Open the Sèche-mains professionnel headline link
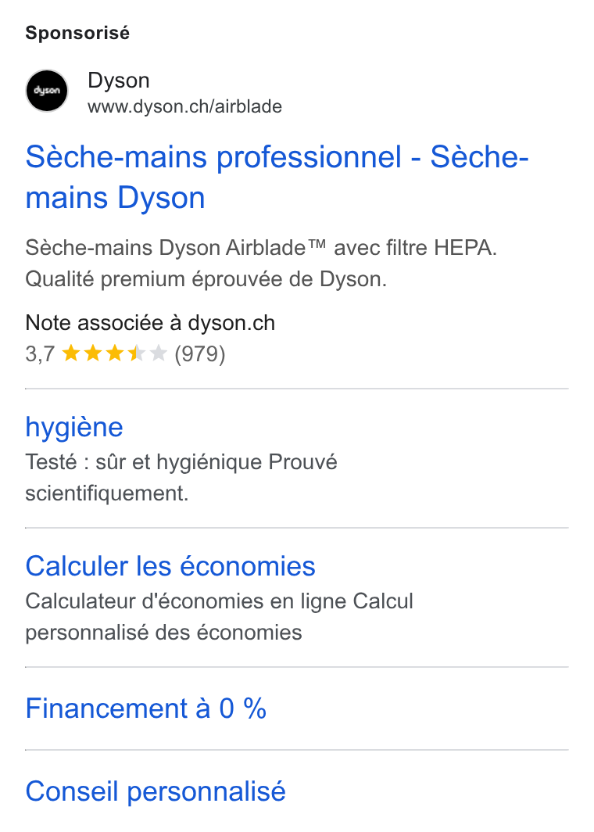 pyautogui.click(x=277, y=178)
